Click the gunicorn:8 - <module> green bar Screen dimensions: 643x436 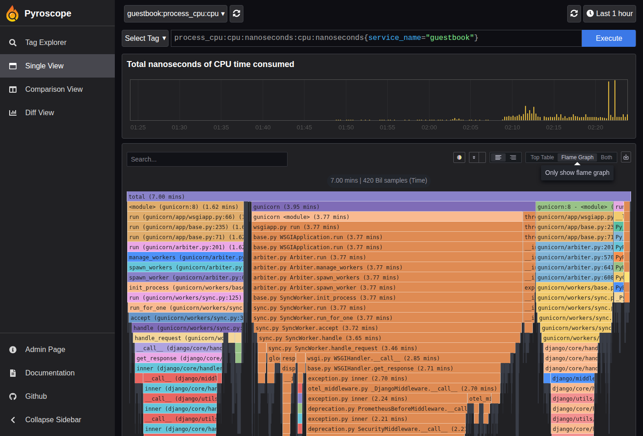575,207
